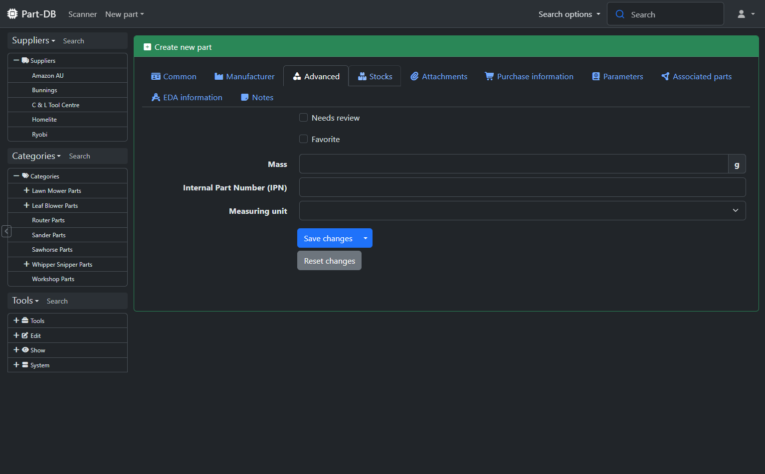This screenshot has height=474, width=765.
Task: Open the Amazon AU supplier
Action: tap(48, 75)
